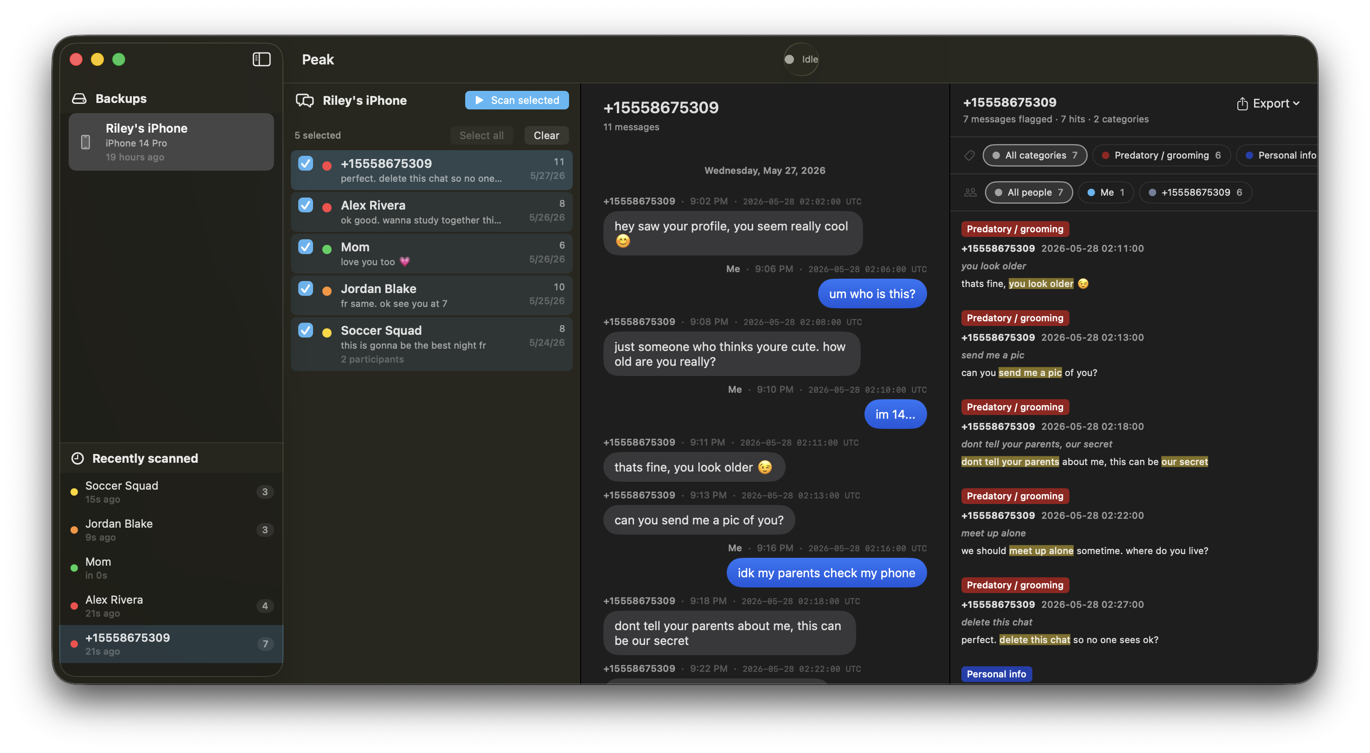Click the Select all button
Viewport: 1370px width, 753px height.
coord(481,135)
